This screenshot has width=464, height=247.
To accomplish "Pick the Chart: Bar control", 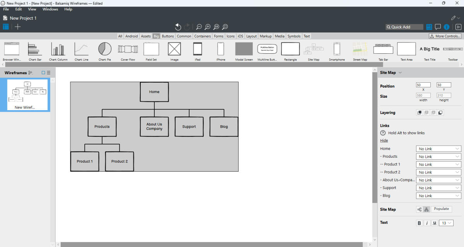I will (35, 51).
